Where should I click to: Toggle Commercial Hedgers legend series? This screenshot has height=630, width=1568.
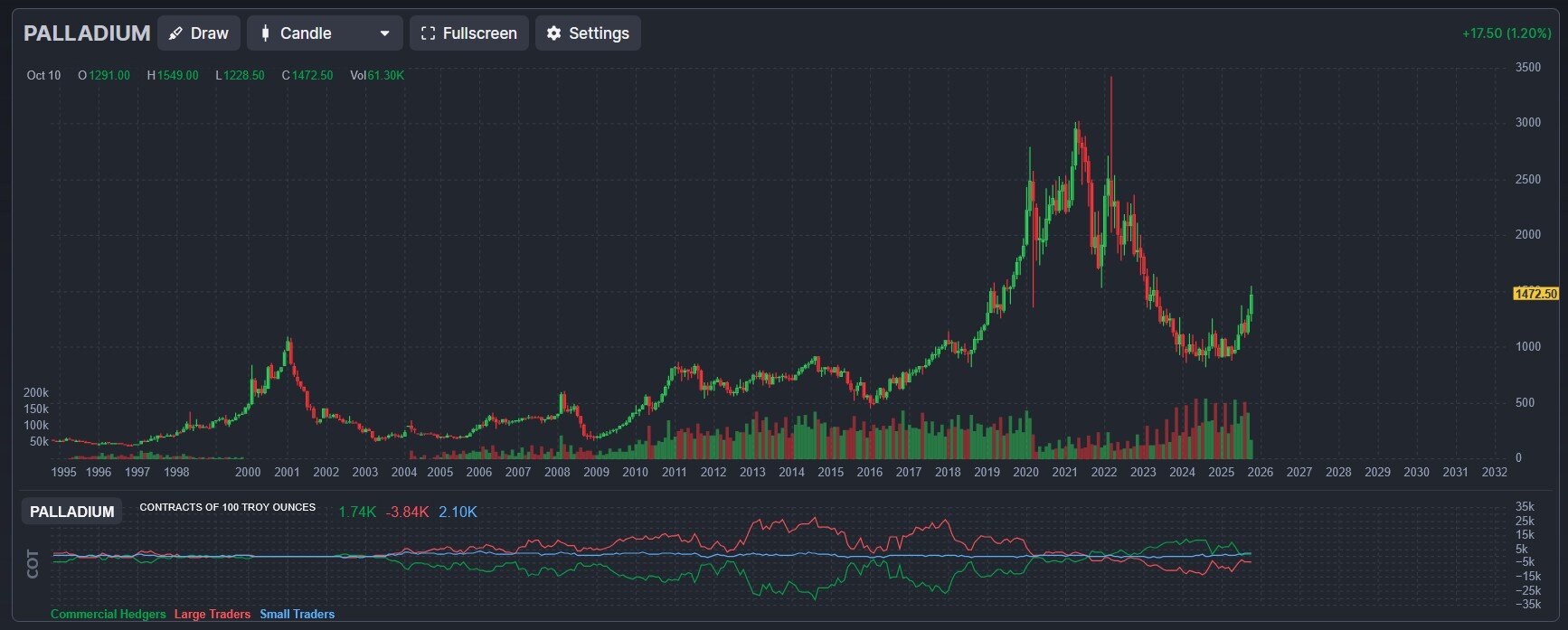click(108, 615)
